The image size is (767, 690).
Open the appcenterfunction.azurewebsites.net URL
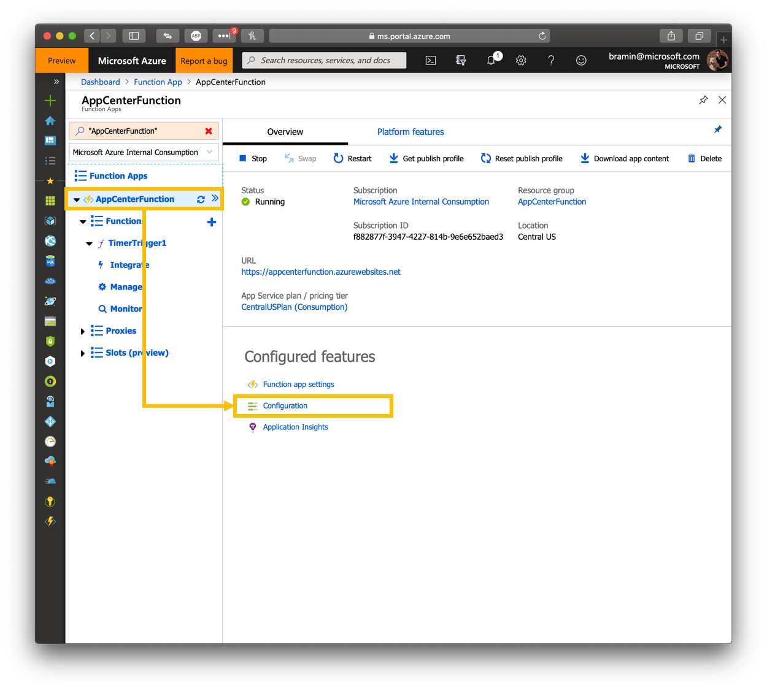[x=321, y=272]
